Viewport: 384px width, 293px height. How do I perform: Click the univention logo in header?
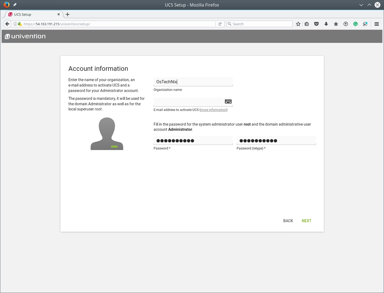pyautogui.click(x=25, y=36)
